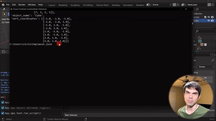
Task: Switch to the Shading workspace tab
Action: click(116, 5)
